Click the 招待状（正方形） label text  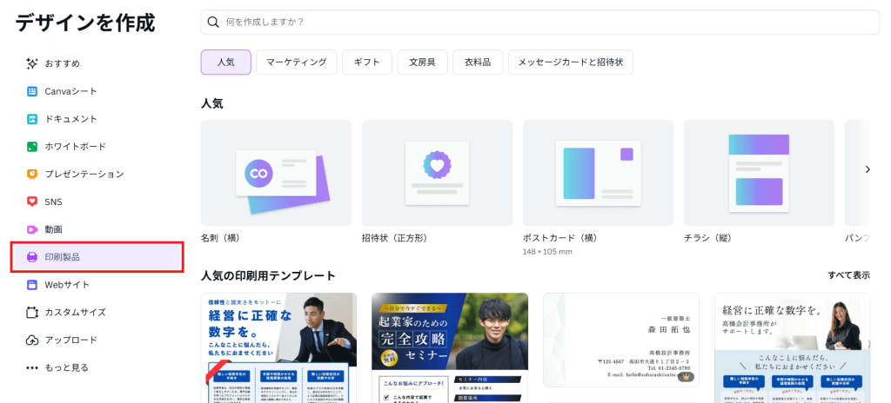coord(394,238)
